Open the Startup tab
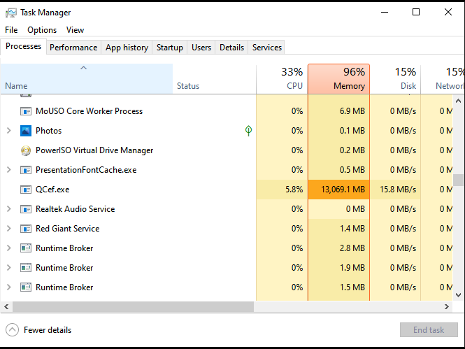This screenshot has width=465, height=349. pos(169,48)
